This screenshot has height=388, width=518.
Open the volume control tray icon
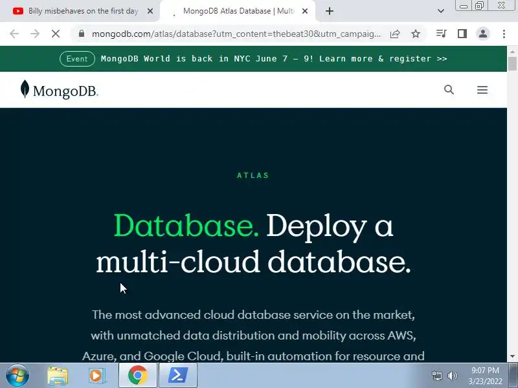pos(452,376)
